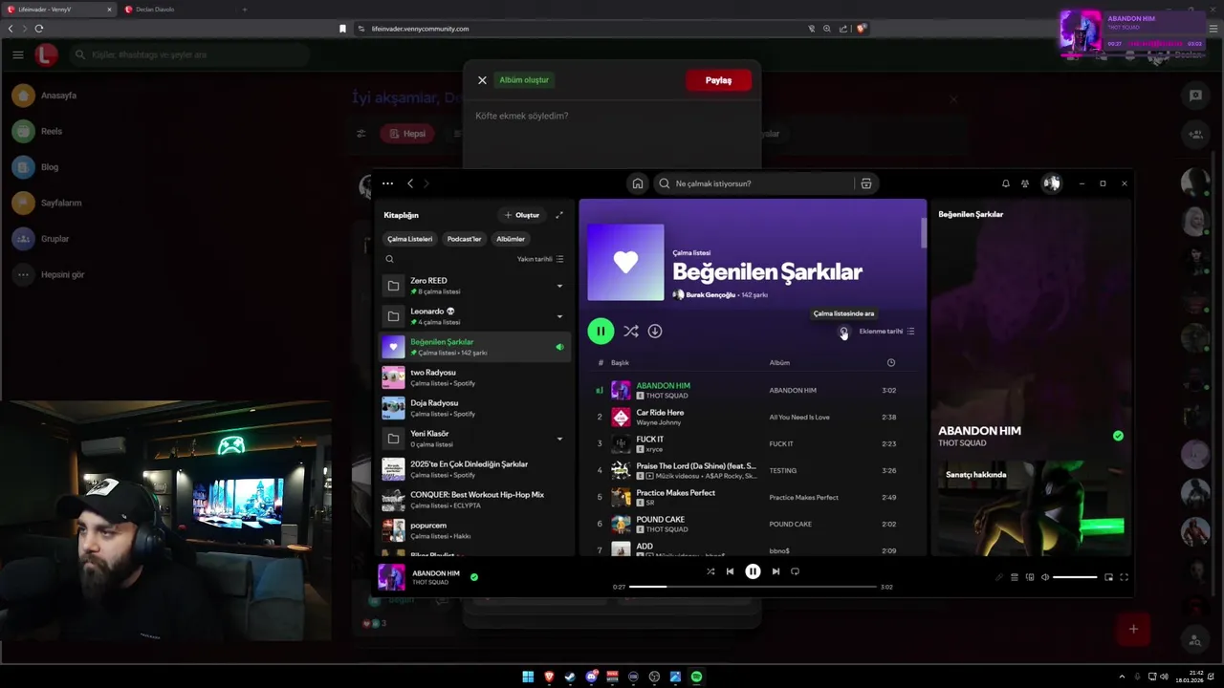Skip to next track in player bar
The height and width of the screenshot is (688, 1224).
[x=776, y=571]
